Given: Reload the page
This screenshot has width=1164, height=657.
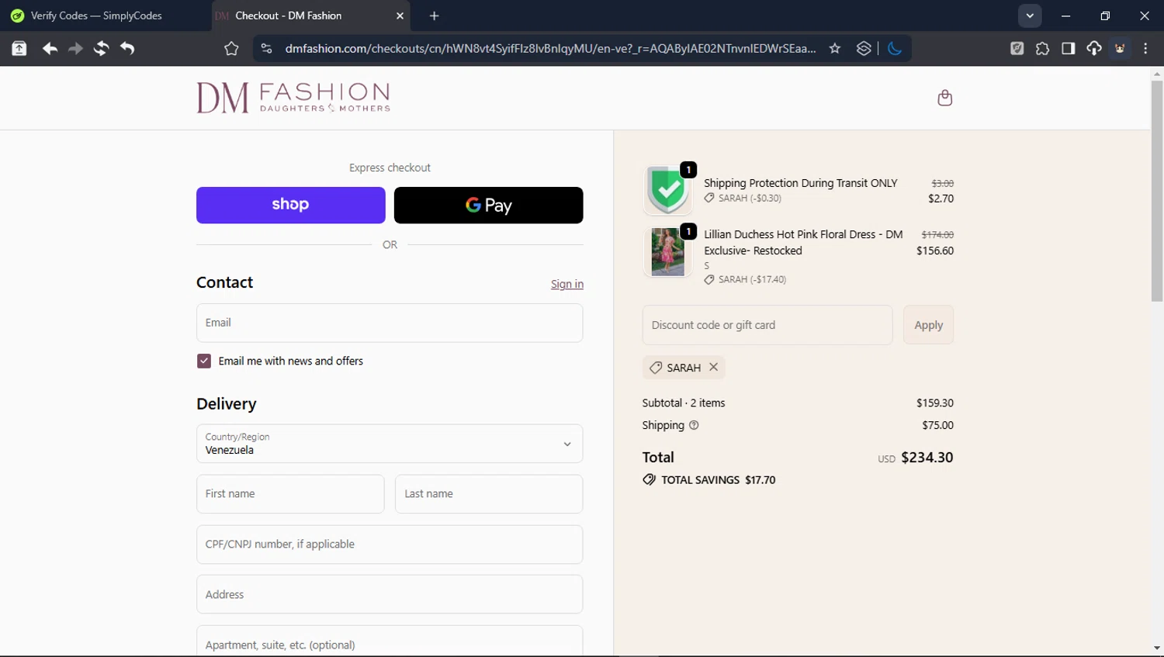Looking at the screenshot, I should click(x=101, y=48).
